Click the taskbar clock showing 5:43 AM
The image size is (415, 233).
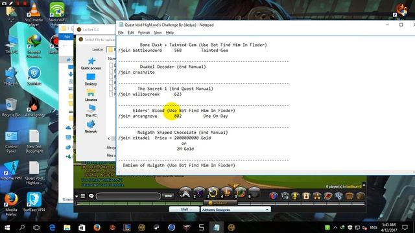click(x=389, y=227)
